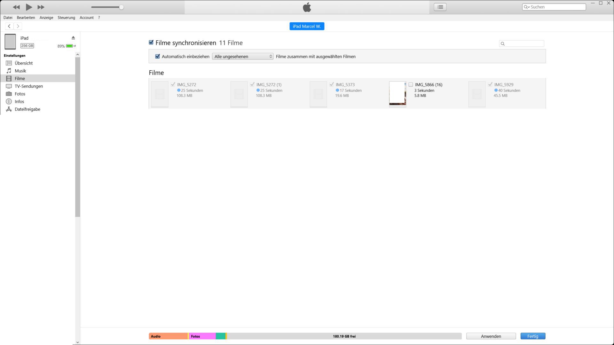Open the Account menu

[x=87, y=18]
